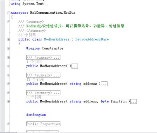Open the 0 references CodeLens link
Viewport: 157px width, 133px height.
click(34, 97)
